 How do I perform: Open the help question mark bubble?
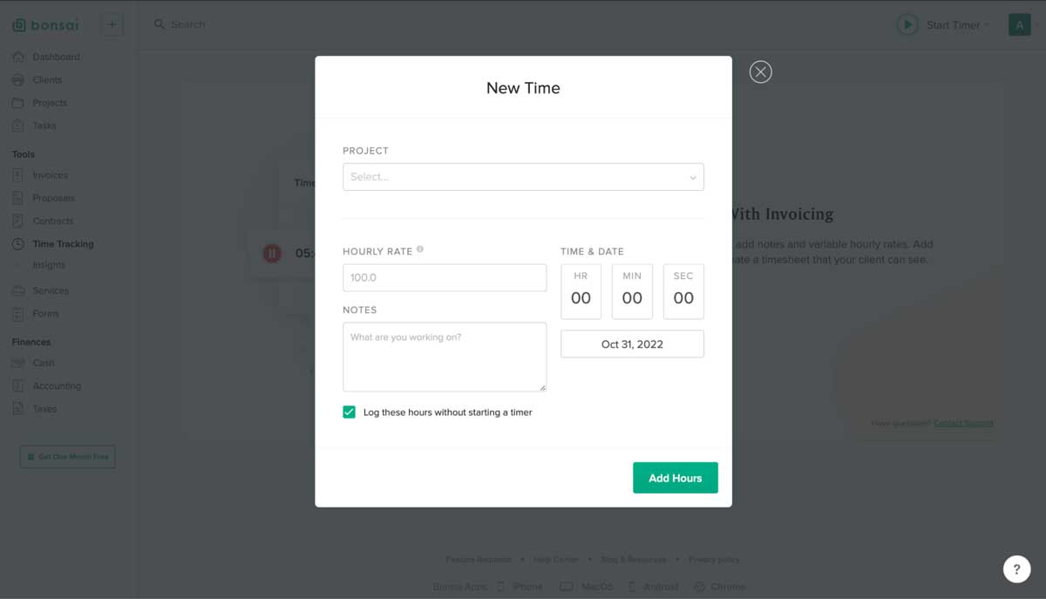(1016, 568)
